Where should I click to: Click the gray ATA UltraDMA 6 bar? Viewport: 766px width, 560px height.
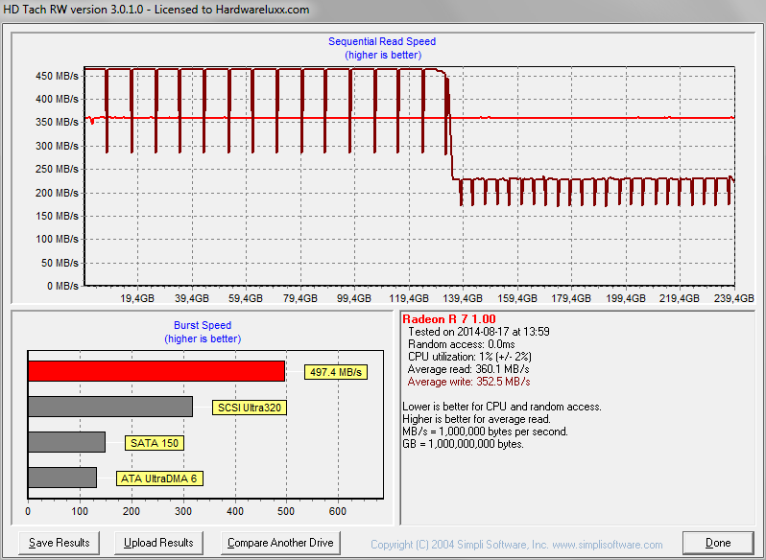tap(62, 478)
